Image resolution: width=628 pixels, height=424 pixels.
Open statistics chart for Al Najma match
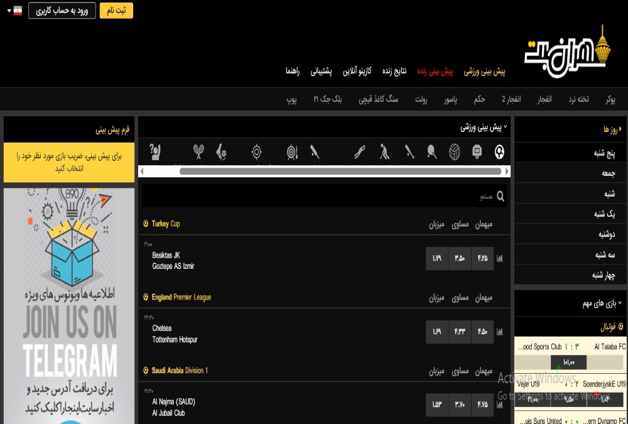pyautogui.click(x=499, y=405)
